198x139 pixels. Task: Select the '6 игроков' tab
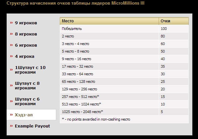(26, 45)
